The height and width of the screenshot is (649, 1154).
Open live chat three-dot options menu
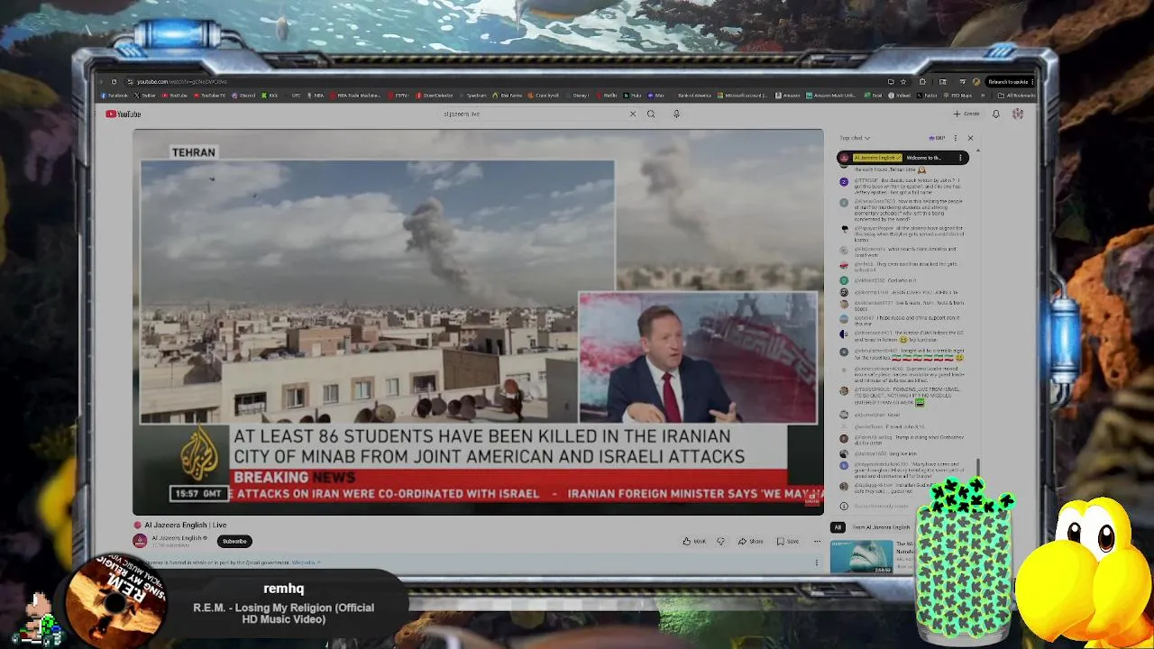pos(956,138)
